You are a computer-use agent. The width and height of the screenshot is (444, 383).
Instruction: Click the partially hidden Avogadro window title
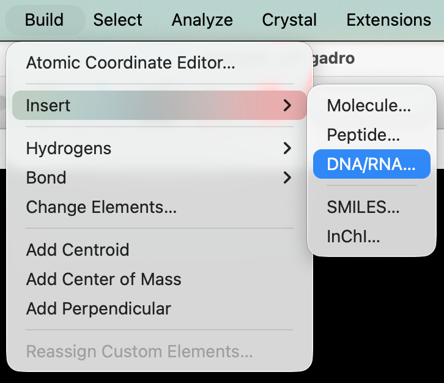333,59
